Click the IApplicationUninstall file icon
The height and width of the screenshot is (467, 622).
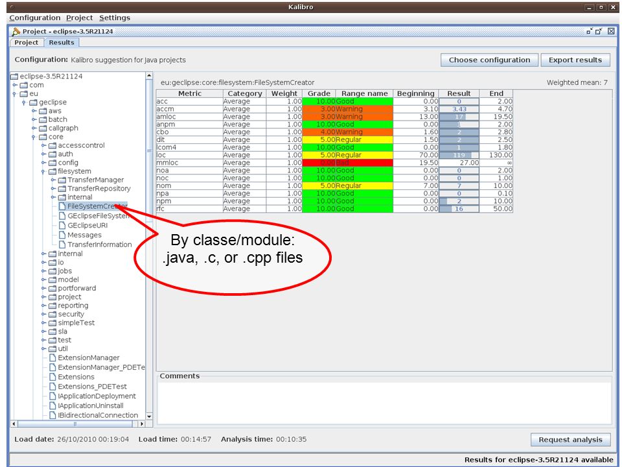[x=52, y=405]
